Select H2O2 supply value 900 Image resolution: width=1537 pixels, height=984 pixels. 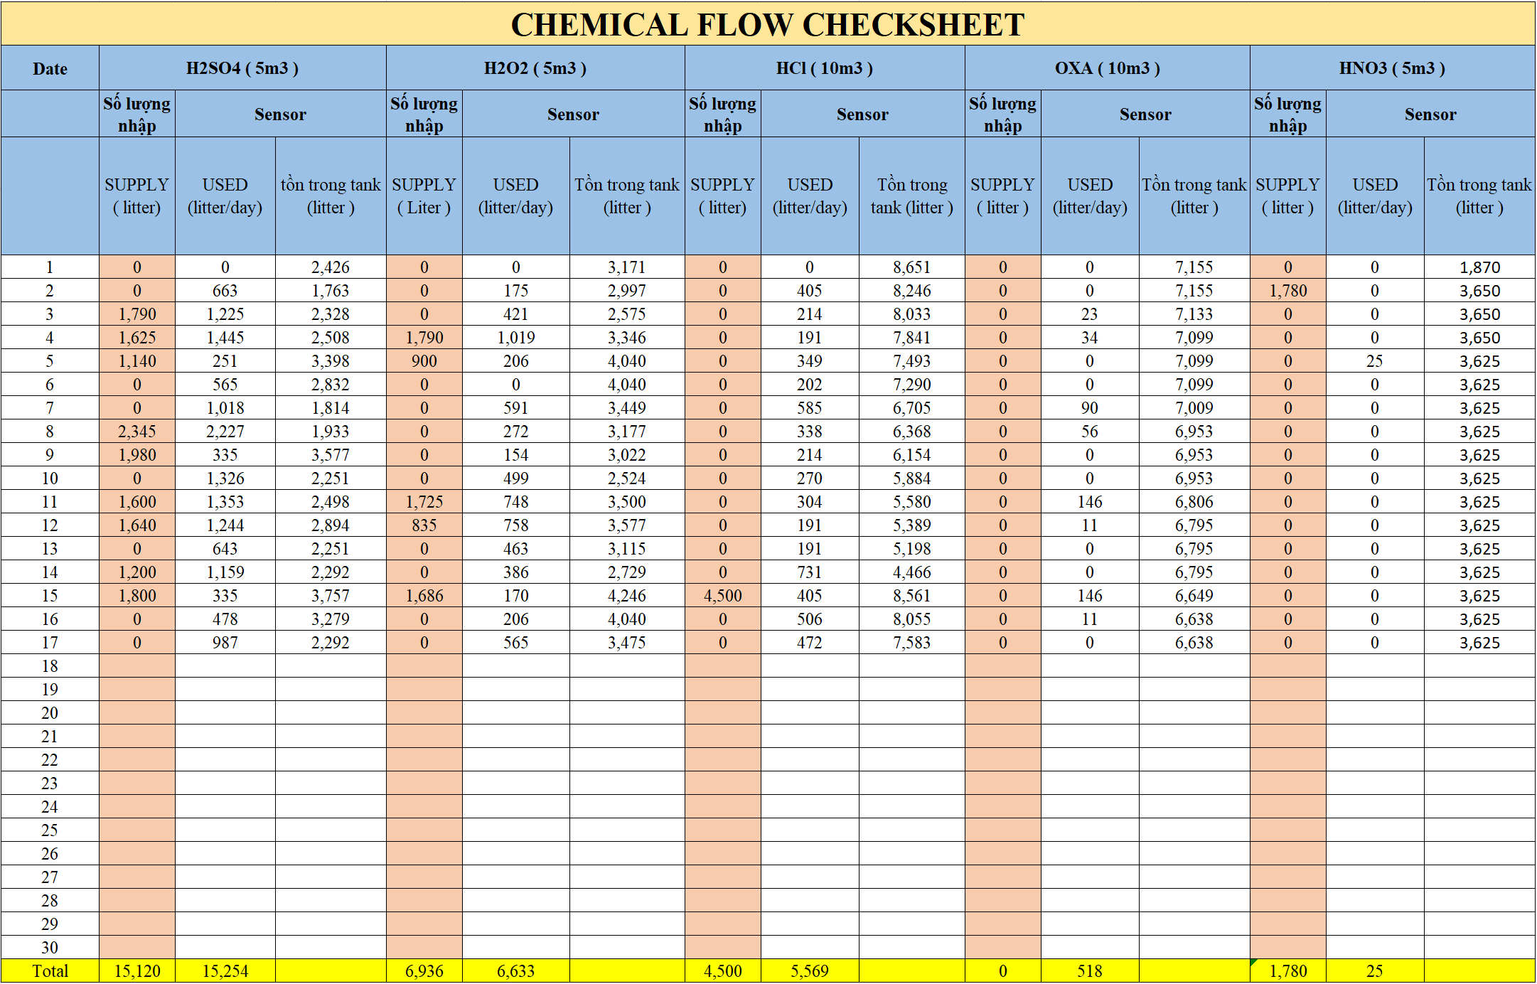point(424,361)
